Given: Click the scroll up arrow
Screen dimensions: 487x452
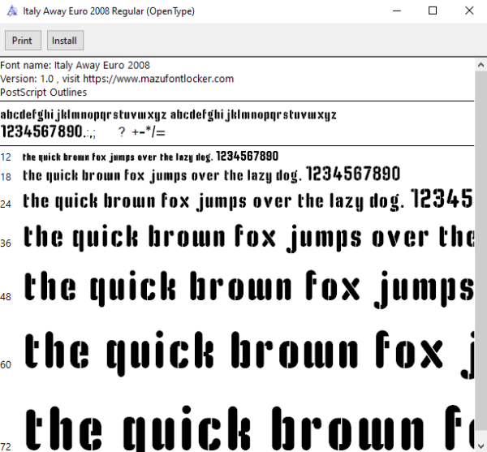Looking at the screenshot, I should [x=481, y=65].
